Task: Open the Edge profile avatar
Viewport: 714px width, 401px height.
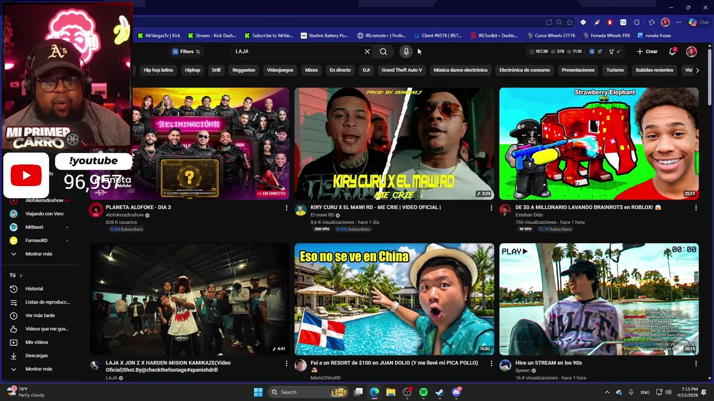Action: click(665, 22)
